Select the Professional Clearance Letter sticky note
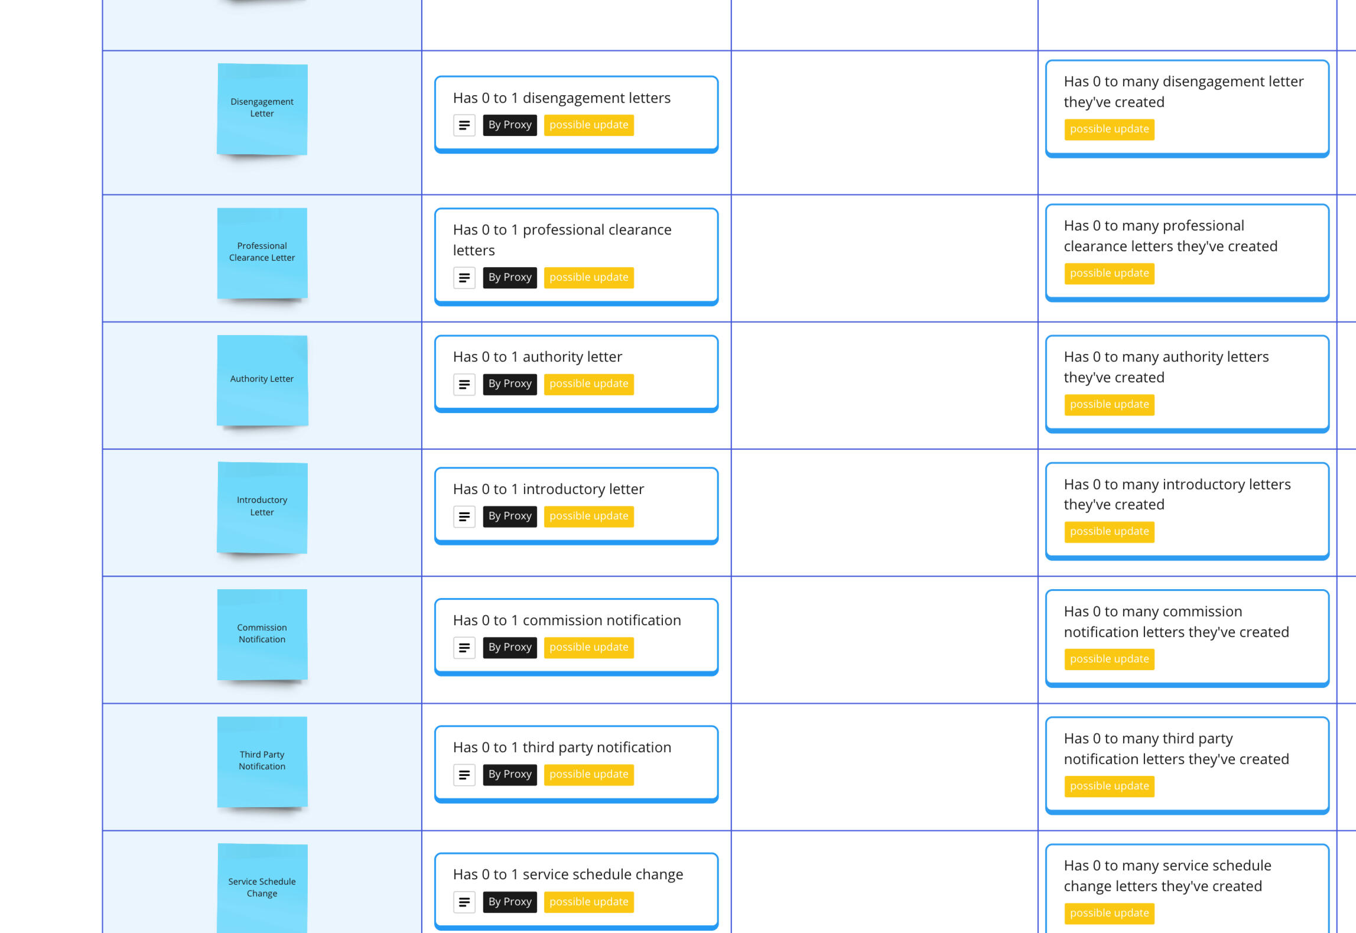1356x933 pixels. coord(262,252)
